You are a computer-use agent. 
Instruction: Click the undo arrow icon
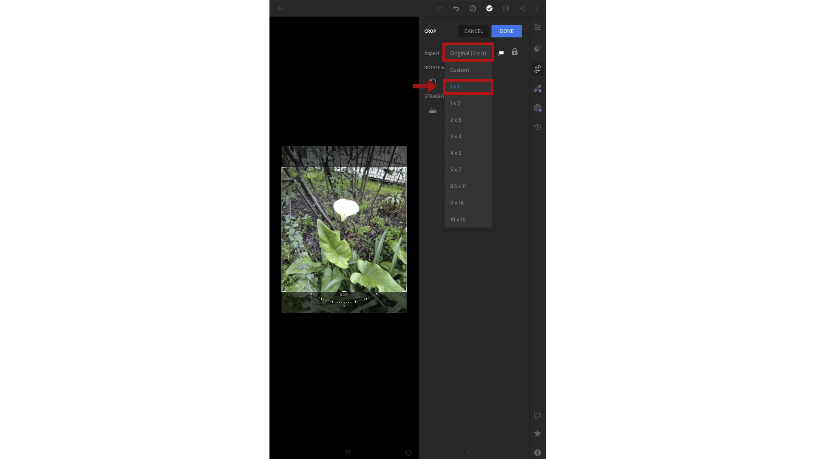pos(456,8)
